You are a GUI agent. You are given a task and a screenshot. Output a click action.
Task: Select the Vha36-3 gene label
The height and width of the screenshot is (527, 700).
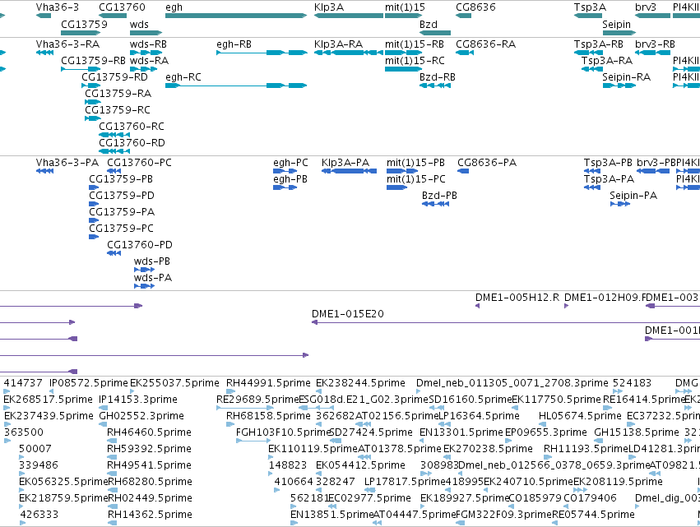[x=58, y=7]
